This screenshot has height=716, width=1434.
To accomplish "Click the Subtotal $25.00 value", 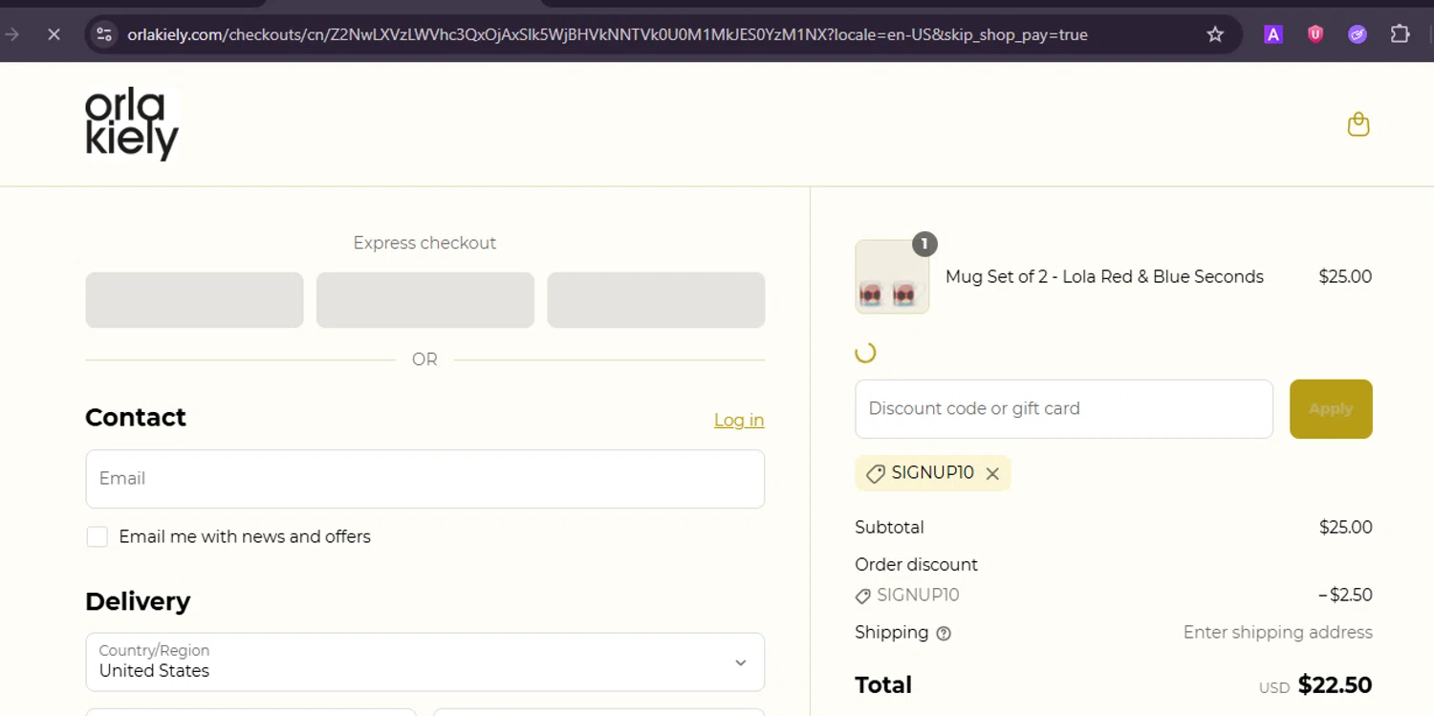I will pos(1345,527).
